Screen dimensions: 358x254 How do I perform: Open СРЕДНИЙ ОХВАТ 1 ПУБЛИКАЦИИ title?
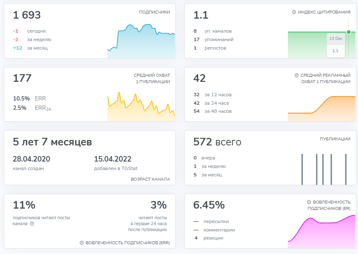tap(152, 78)
